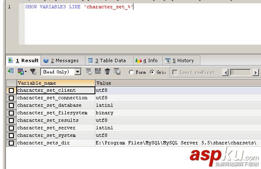Click the utf8 value of character_set_connection
Image resolution: width=261 pixels, height=169 pixels.
click(x=102, y=98)
